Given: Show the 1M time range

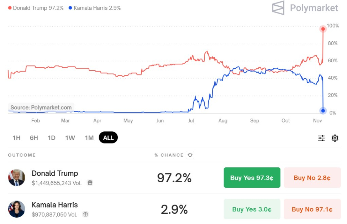Looking at the screenshot, I should (89, 138).
